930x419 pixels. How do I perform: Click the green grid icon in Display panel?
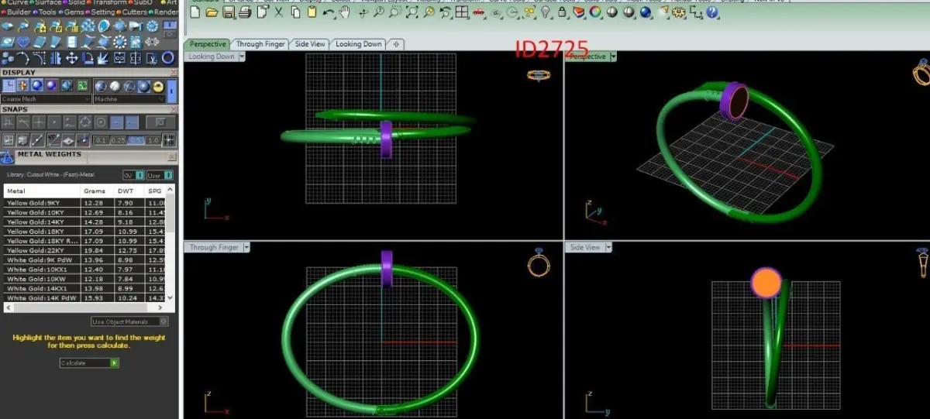82,85
